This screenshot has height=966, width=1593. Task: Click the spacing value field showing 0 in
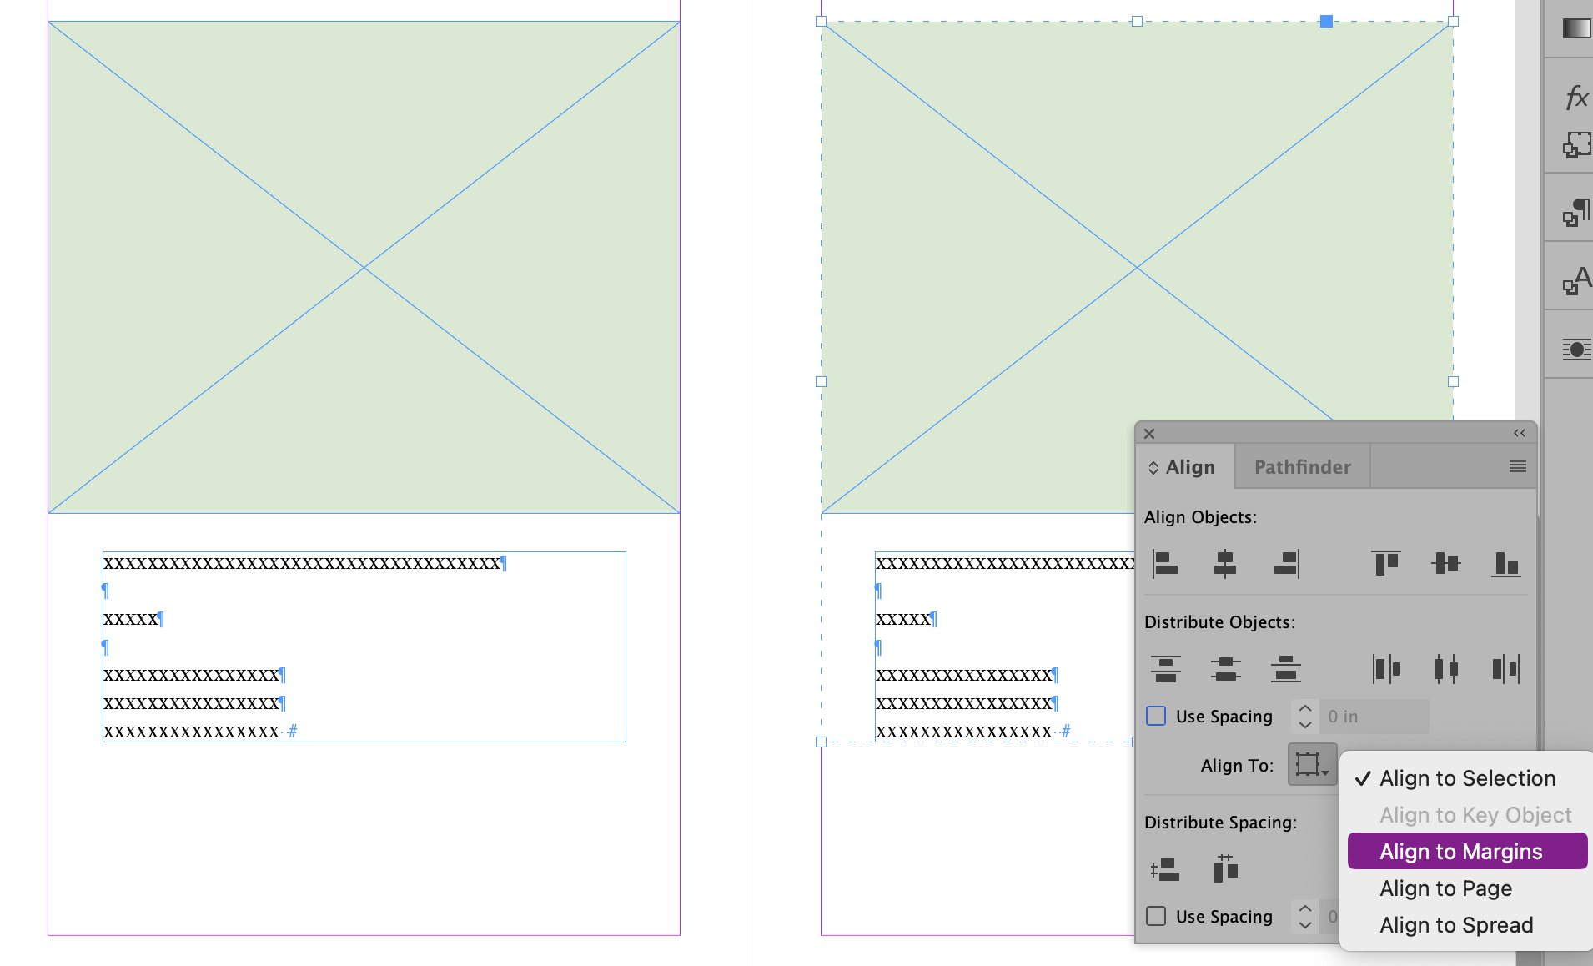coord(1373,716)
